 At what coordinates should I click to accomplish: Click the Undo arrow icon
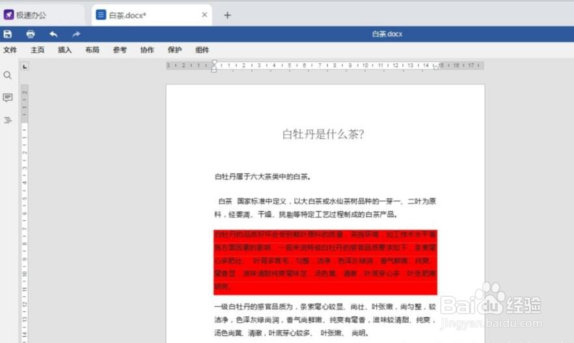[x=53, y=34]
